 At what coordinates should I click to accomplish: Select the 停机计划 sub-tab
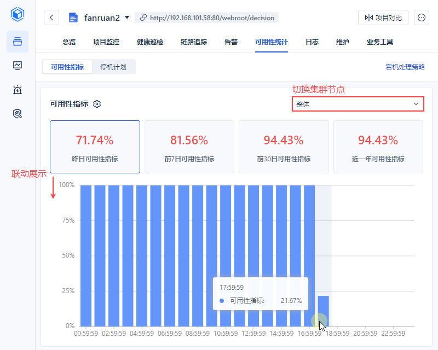click(113, 67)
